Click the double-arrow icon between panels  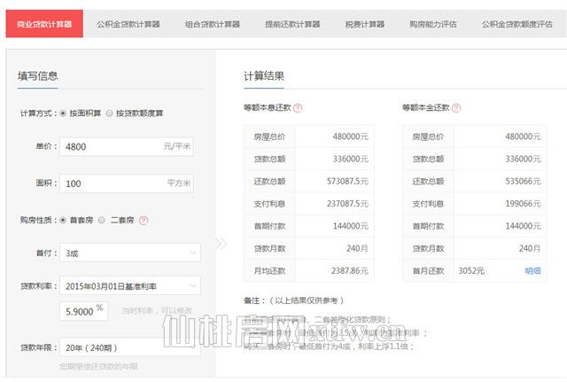(x=221, y=244)
